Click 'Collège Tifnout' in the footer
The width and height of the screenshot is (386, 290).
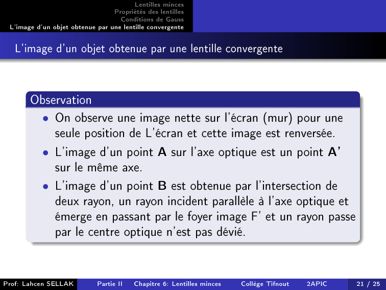264,284
